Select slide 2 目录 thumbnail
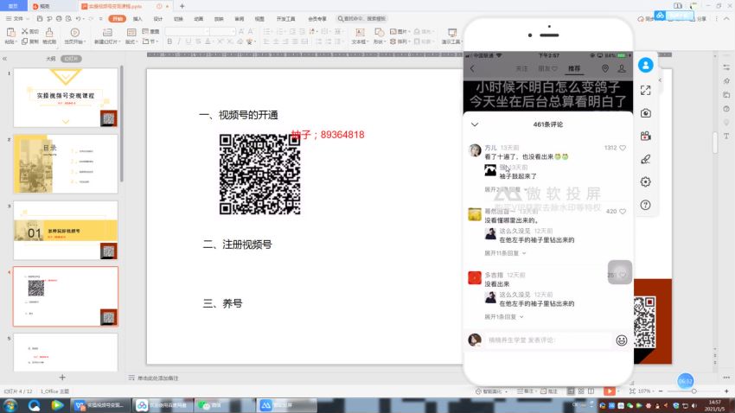 pos(66,164)
